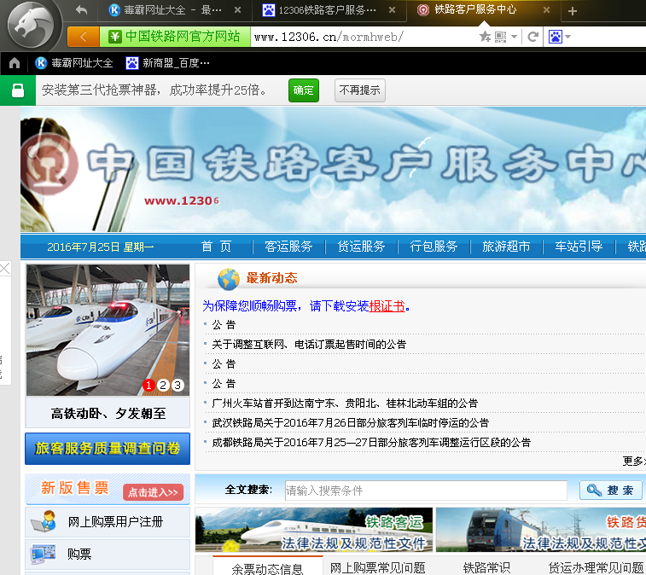Image resolution: width=646 pixels, height=575 pixels.
Task: Expand the search engine dropdown arrow
Action: pyautogui.click(x=568, y=37)
